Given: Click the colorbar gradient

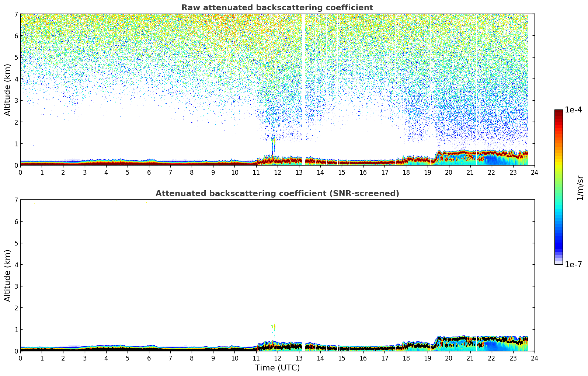Looking at the screenshot, I should click(558, 187).
